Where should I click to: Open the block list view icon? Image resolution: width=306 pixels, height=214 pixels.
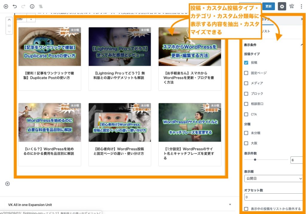(41, 6)
